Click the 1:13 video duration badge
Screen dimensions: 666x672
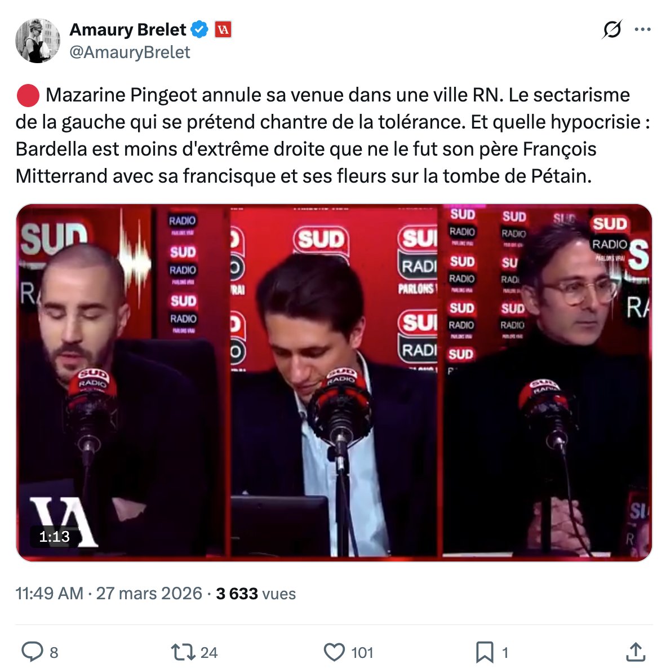click(x=54, y=536)
